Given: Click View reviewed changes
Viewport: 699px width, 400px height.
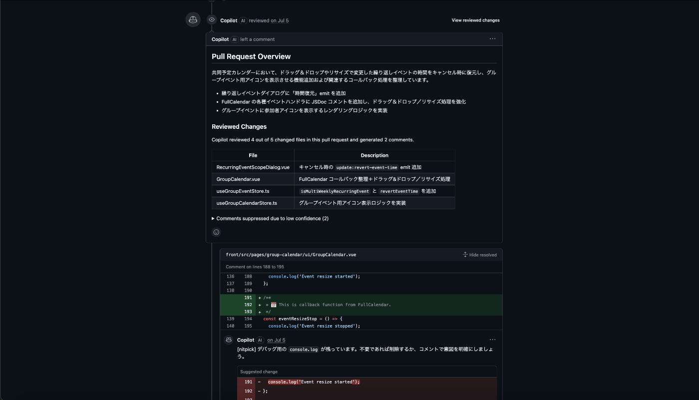Looking at the screenshot, I should pyautogui.click(x=475, y=20).
